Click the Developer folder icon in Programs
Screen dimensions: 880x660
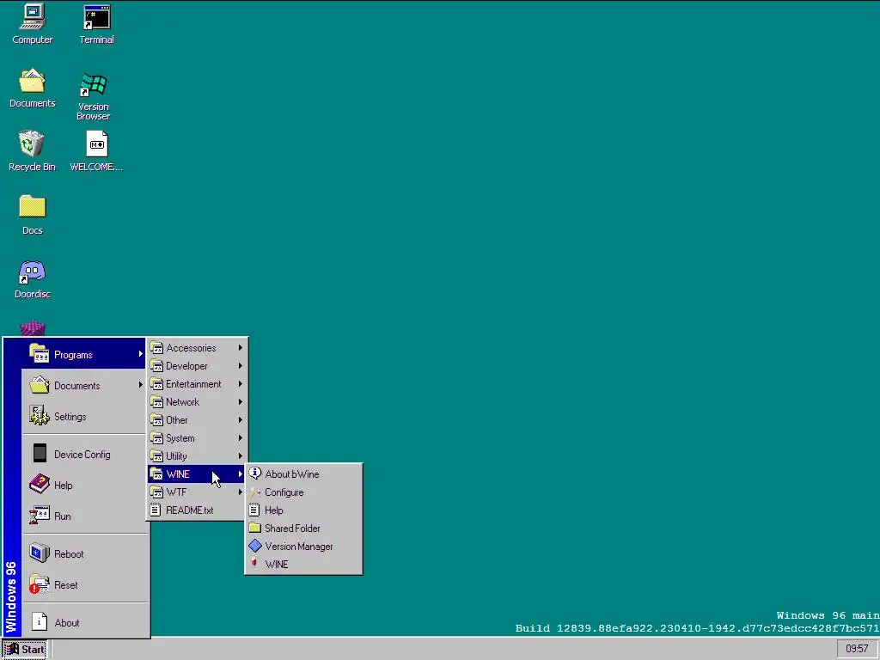pyautogui.click(x=156, y=366)
